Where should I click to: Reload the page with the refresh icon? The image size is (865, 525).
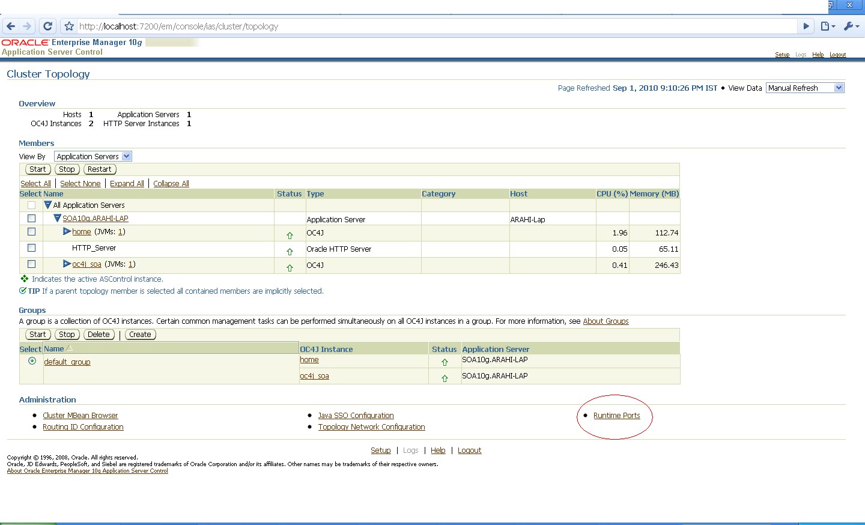48,26
